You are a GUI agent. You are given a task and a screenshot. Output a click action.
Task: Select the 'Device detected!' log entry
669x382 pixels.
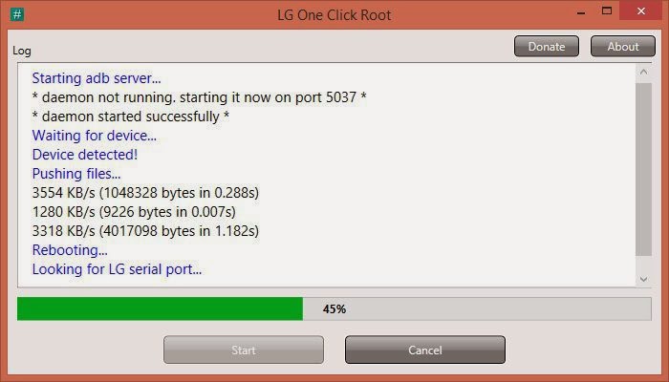(x=85, y=155)
